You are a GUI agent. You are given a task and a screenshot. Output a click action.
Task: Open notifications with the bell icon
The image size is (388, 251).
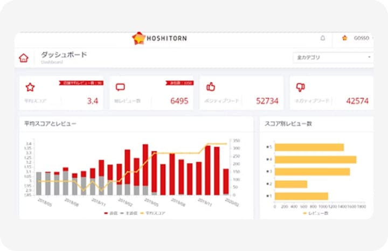323,38
